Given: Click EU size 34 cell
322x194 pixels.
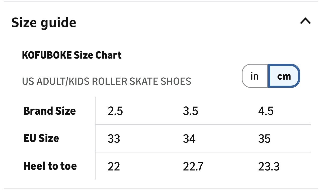Looking at the screenshot, I should tap(189, 139).
